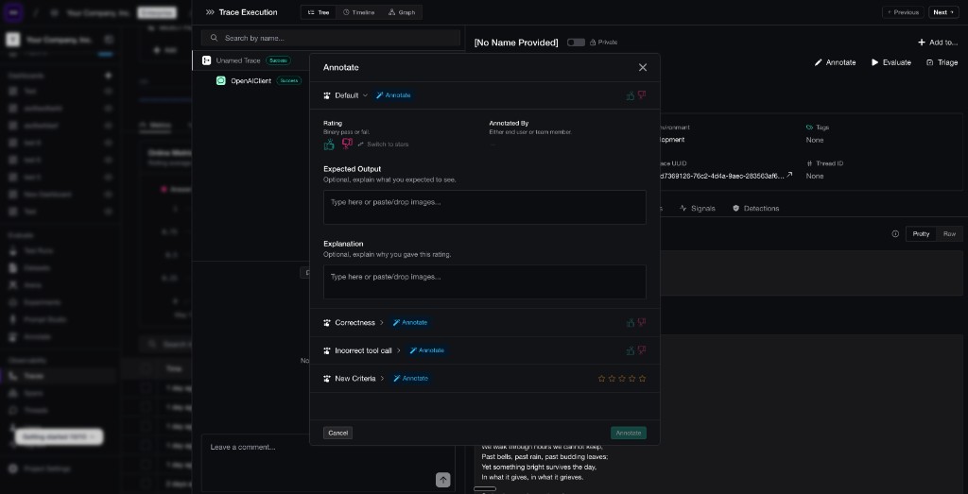This screenshot has width=968, height=494.
Task: Switch output view to Pretty
Action: (921, 233)
